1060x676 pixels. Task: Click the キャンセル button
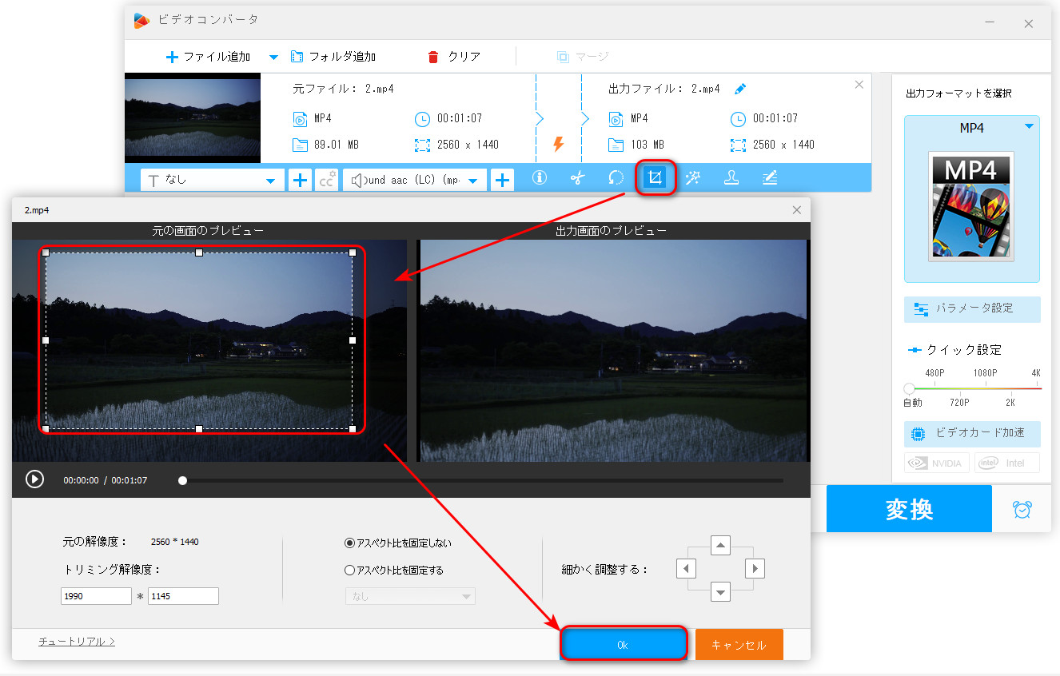[739, 644]
